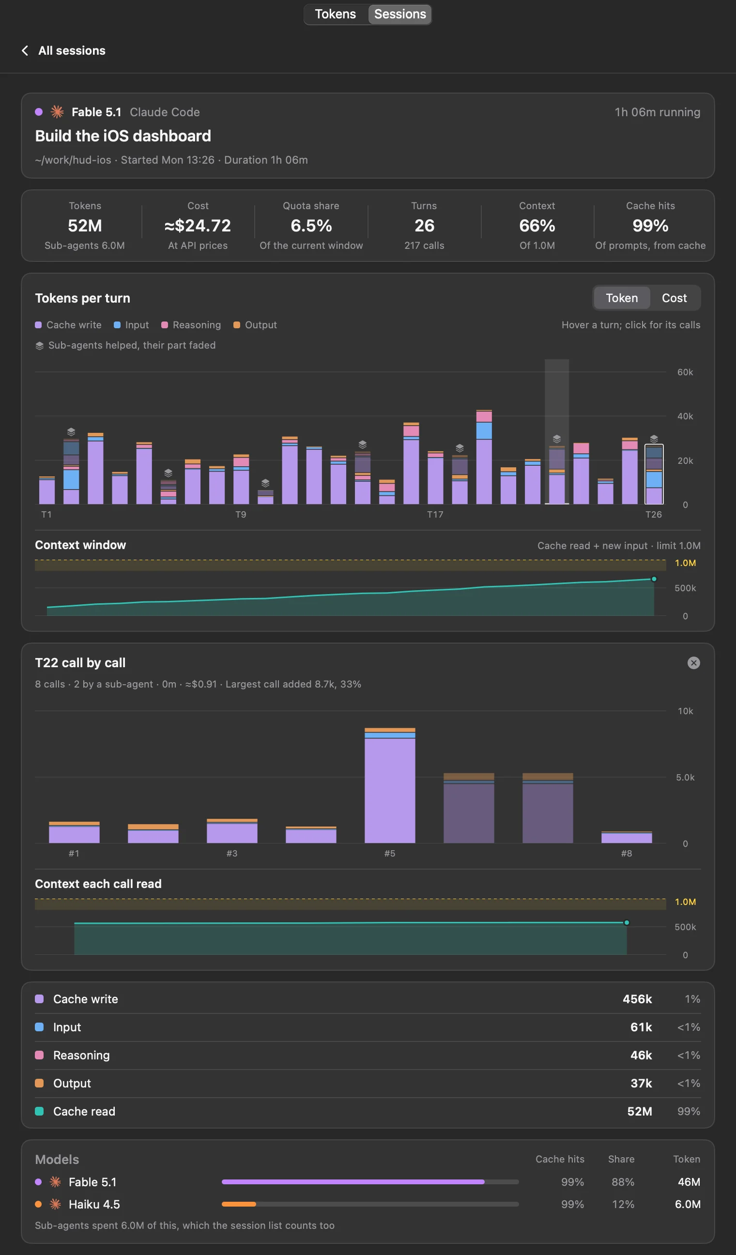Select the Token chart mode
The image size is (736, 1255).
(622, 298)
